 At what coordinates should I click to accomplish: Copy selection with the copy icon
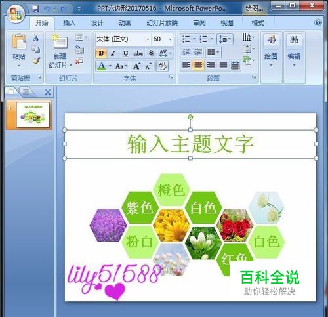[x=36, y=49]
